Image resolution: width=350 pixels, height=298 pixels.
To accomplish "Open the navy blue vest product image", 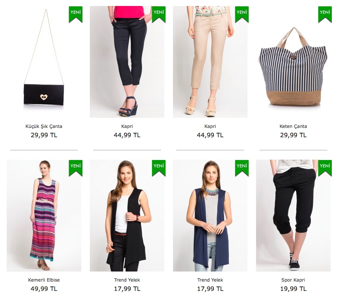I will tap(210, 216).
